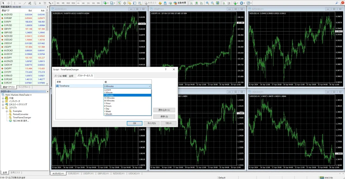
Task: Select the Fibonacci retracement tool
Action: point(35,3)
